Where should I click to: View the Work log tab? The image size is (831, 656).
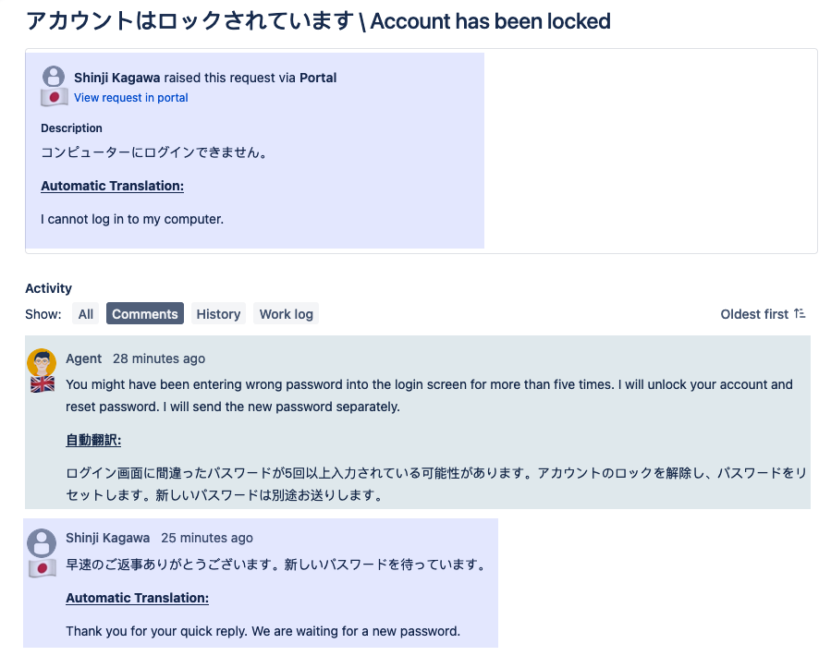(x=286, y=313)
